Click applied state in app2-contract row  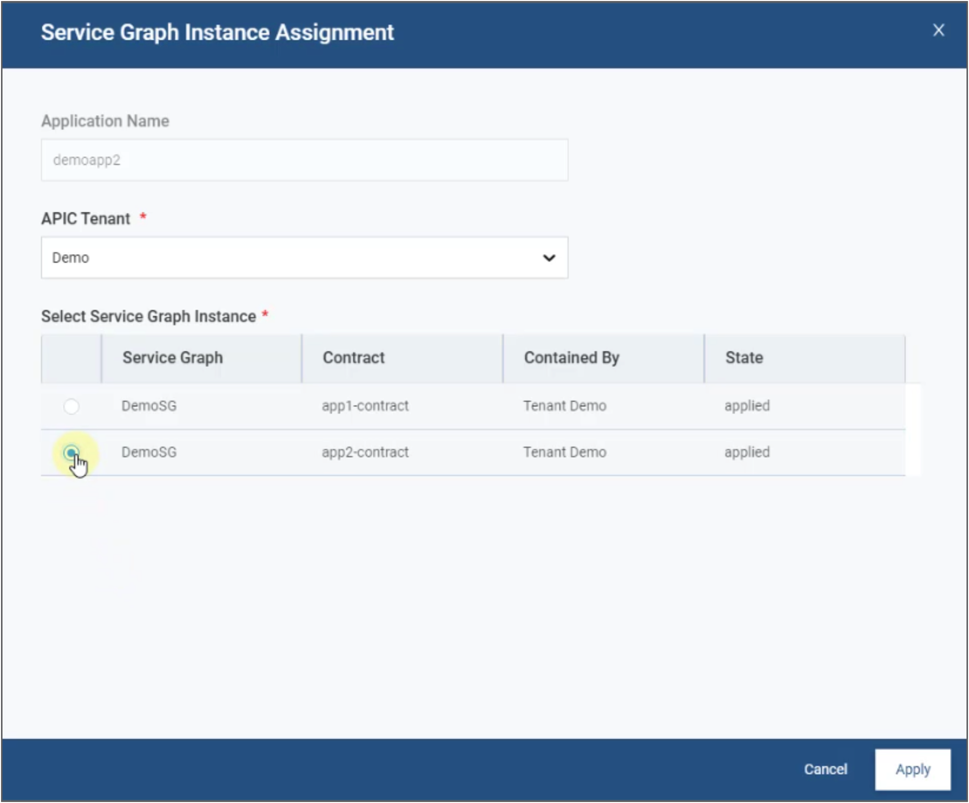click(747, 453)
